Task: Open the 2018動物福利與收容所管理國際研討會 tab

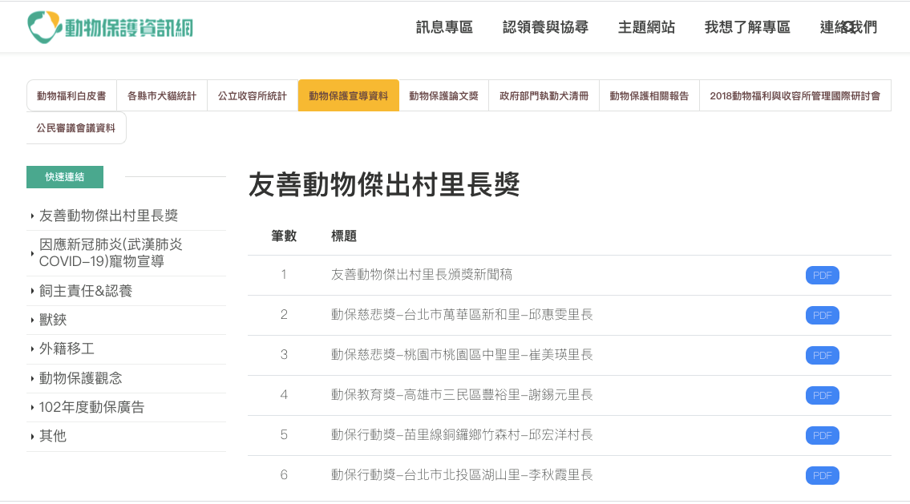Action: 795,95
